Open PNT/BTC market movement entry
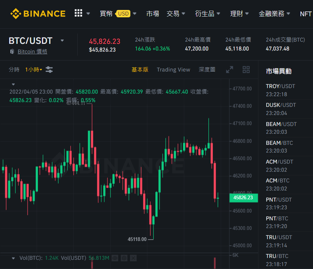The image size is (313, 269). click(289, 222)
